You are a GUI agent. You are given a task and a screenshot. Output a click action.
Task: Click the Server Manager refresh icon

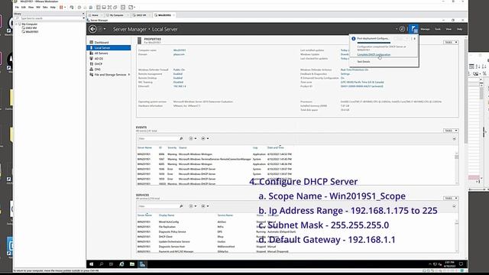coord(402,29)
